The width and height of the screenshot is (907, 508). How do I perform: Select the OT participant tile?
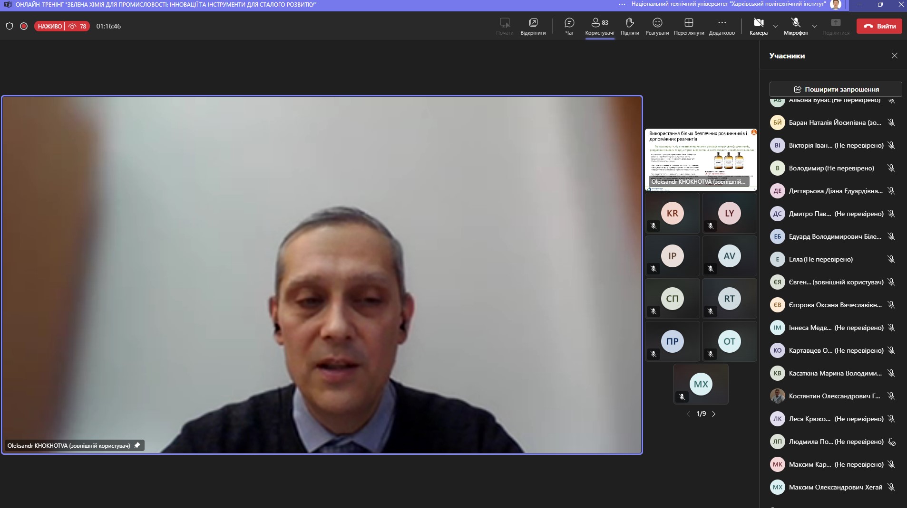(730, 341)
